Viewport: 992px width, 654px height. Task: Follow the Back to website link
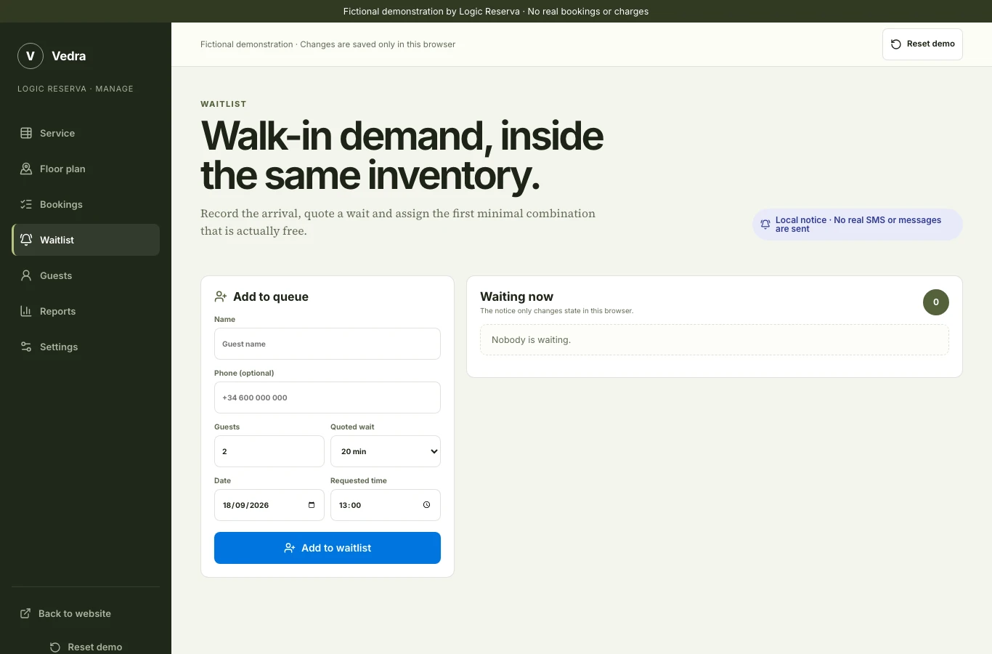tap(86, 613)
